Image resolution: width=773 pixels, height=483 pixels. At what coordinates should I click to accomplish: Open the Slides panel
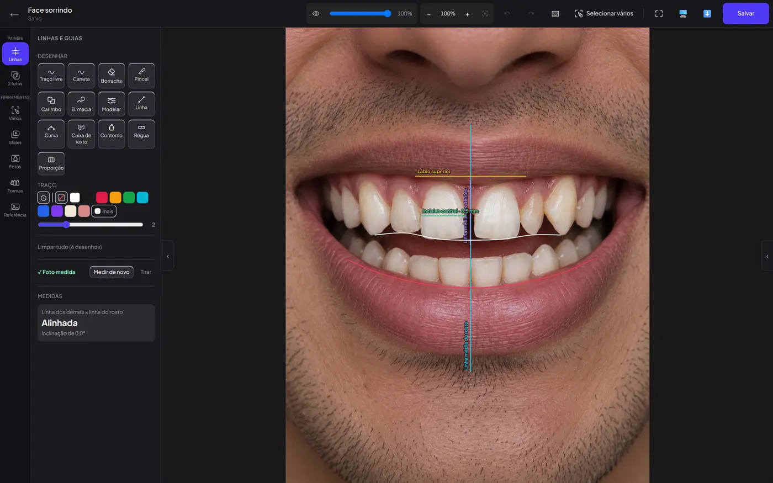15,137
